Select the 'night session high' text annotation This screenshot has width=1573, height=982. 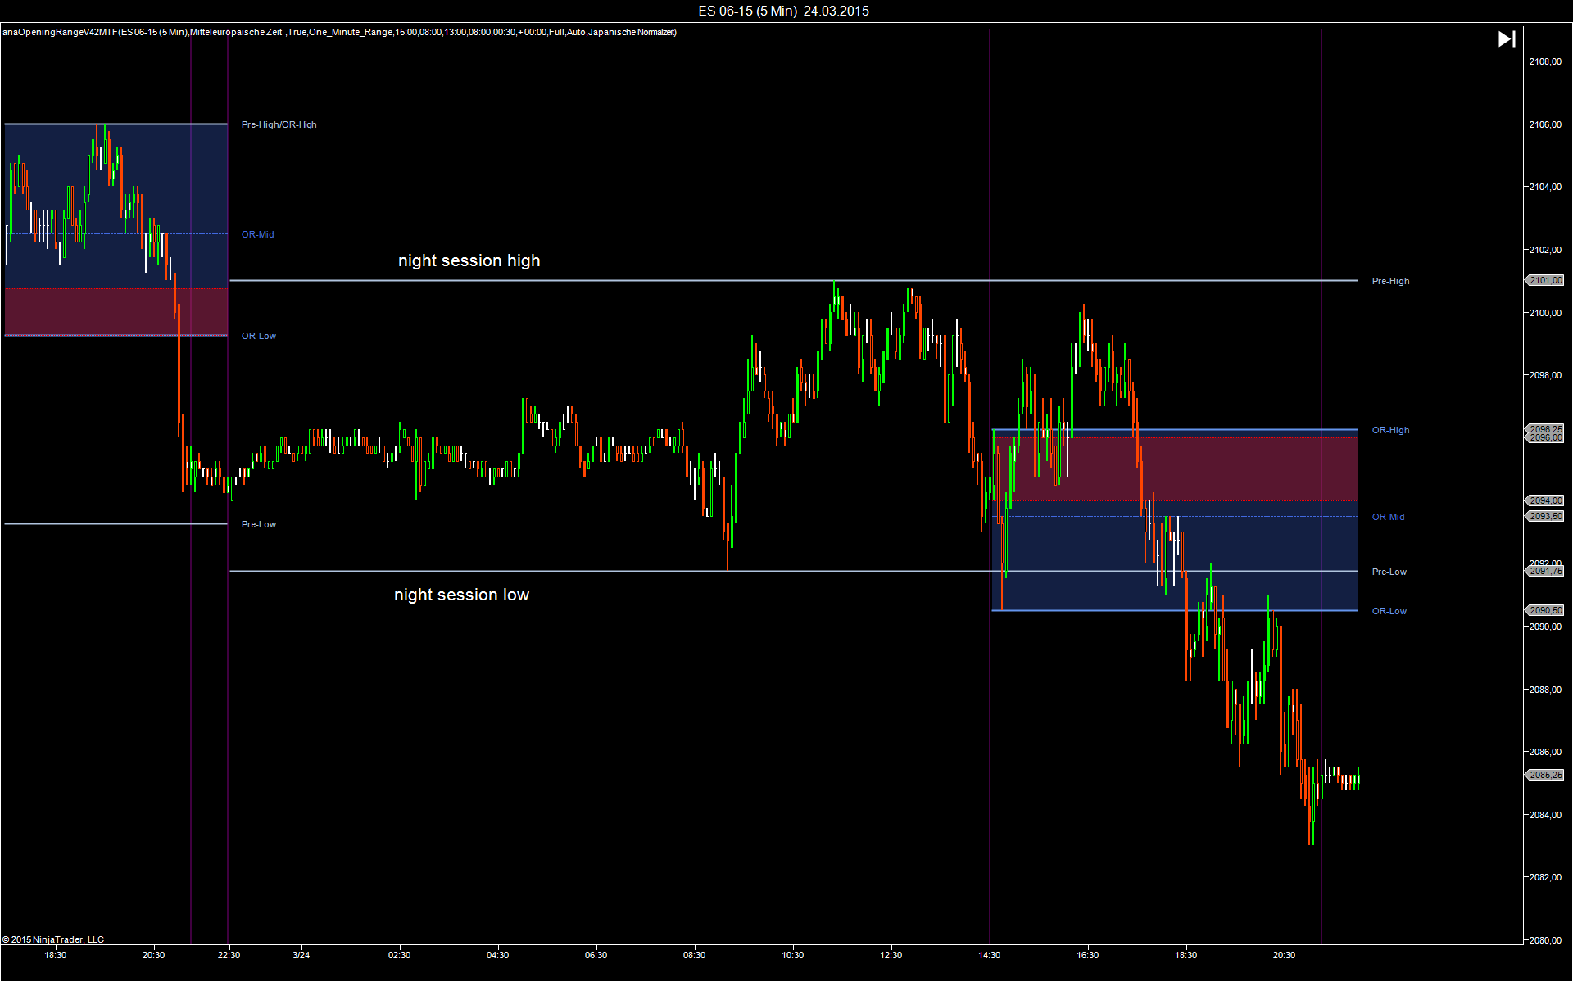[x=469, y=260]
